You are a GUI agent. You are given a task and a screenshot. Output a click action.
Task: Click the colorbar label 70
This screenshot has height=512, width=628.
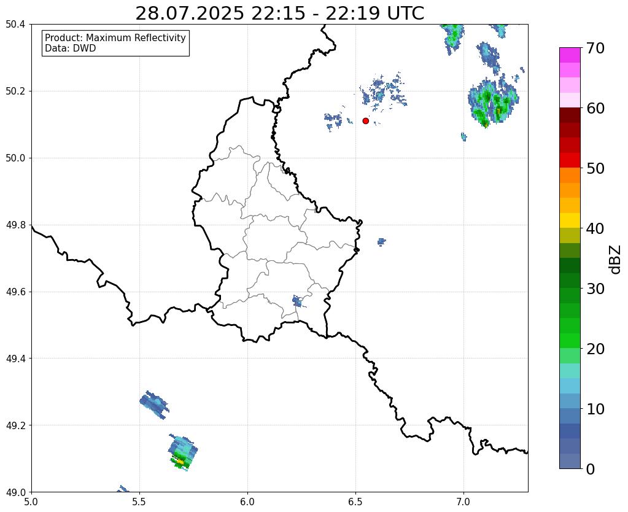point(595,48)
